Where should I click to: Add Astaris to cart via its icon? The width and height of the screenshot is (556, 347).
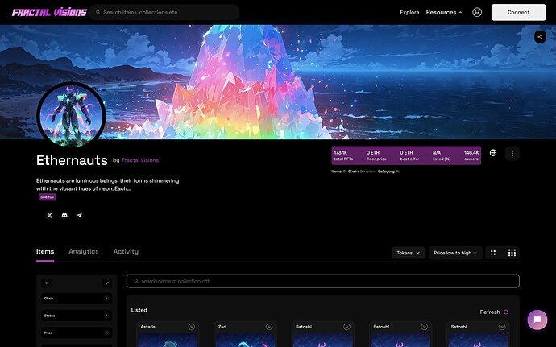pyautogui.click(x=192, y=327)
